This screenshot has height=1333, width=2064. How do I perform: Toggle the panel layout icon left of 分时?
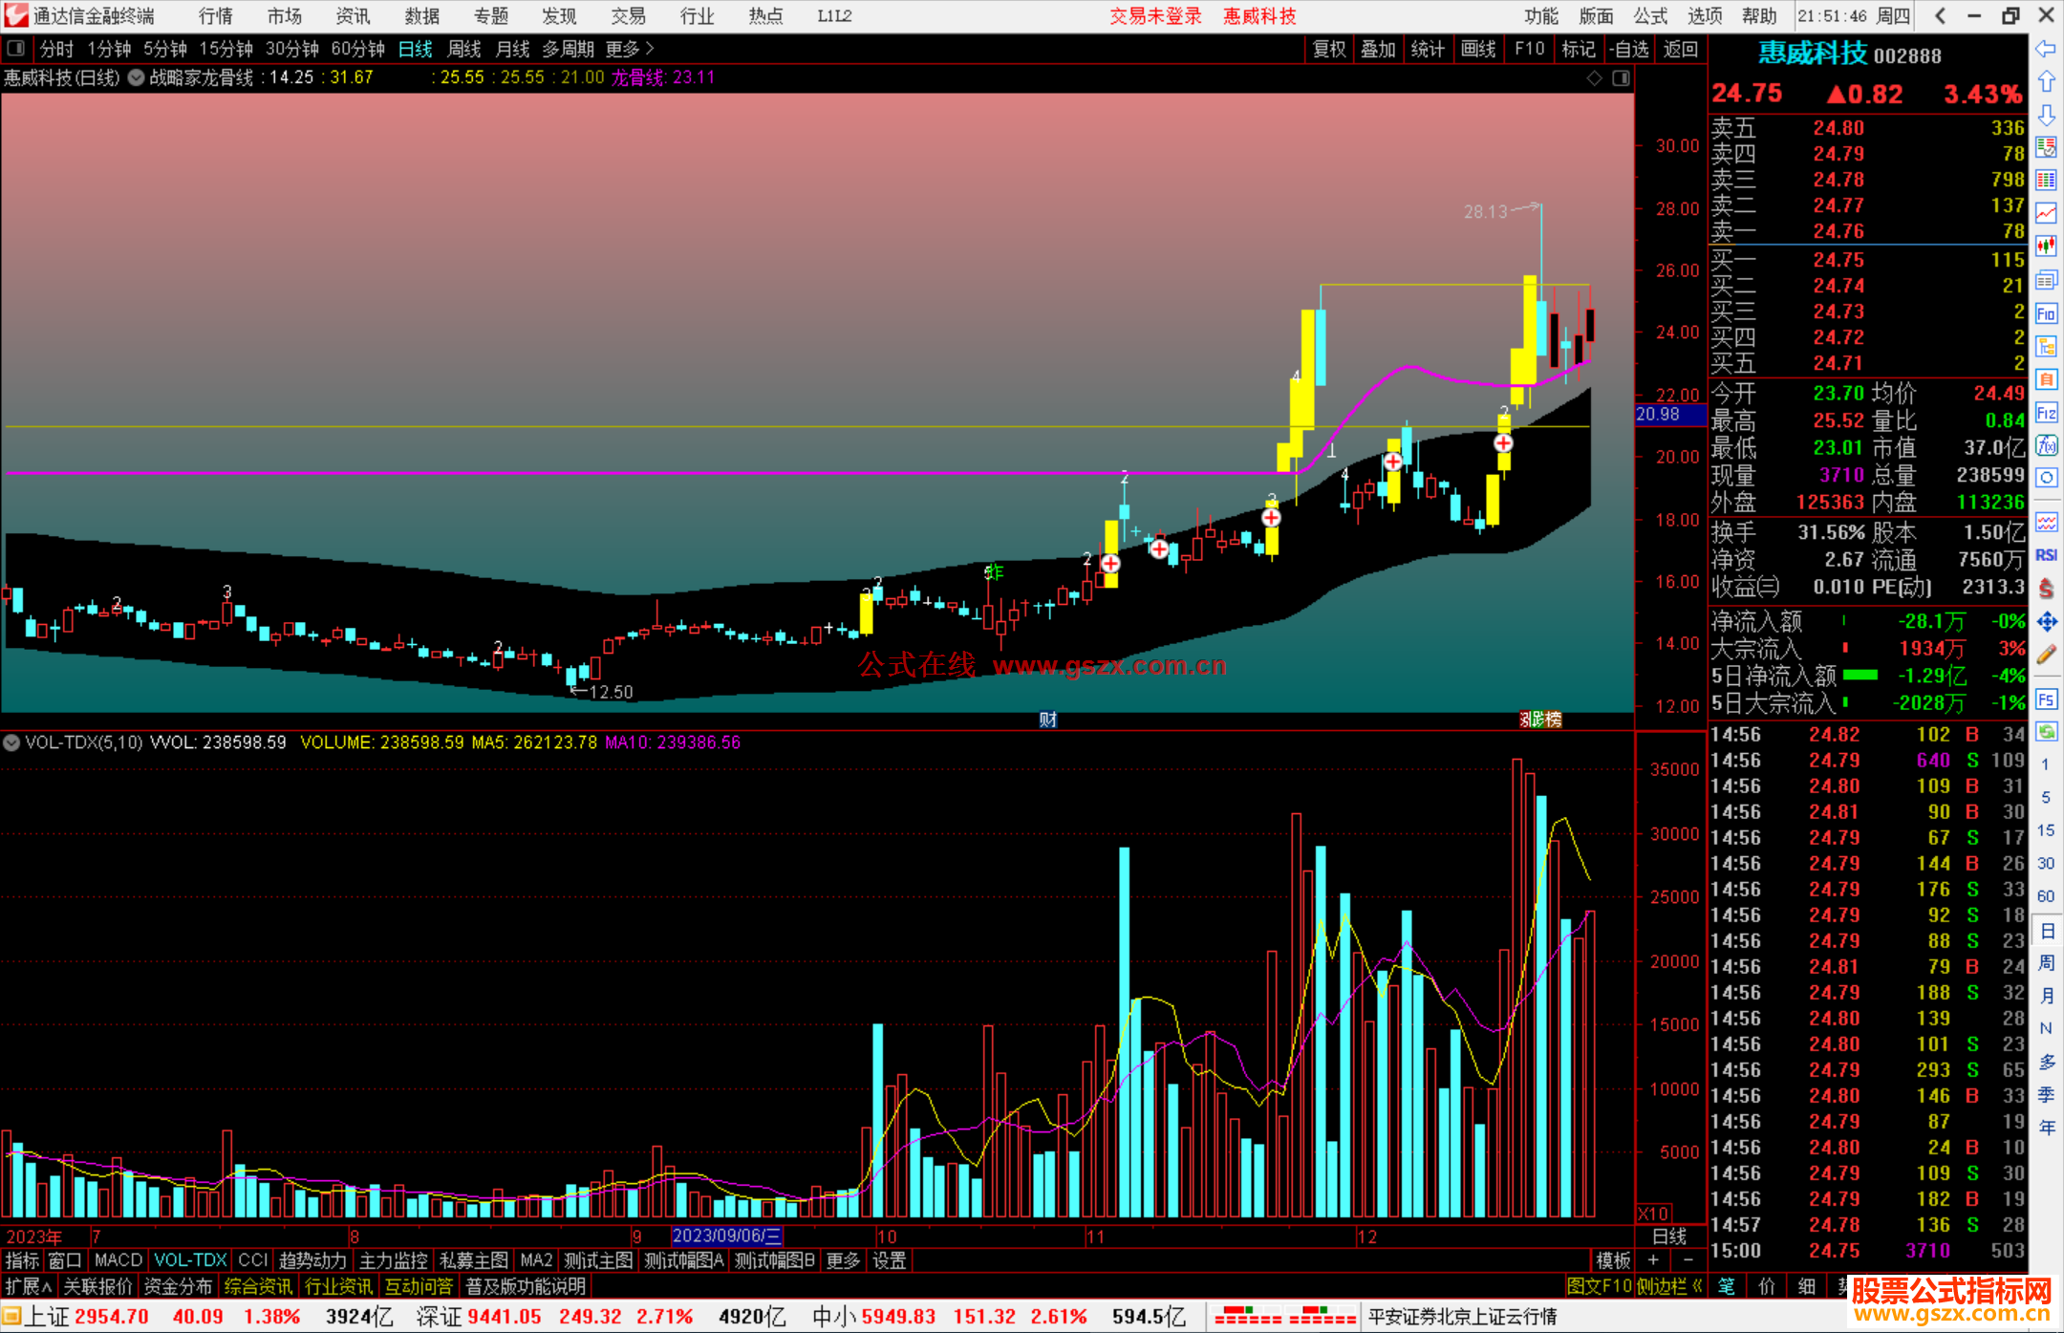[x=16, y=48]
